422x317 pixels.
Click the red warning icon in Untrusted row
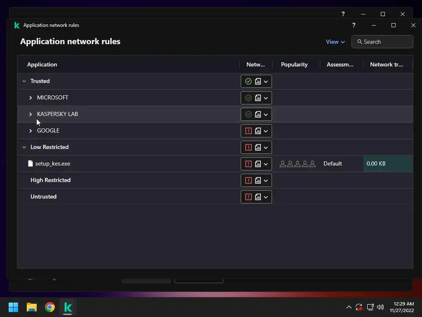coord(249,197)
